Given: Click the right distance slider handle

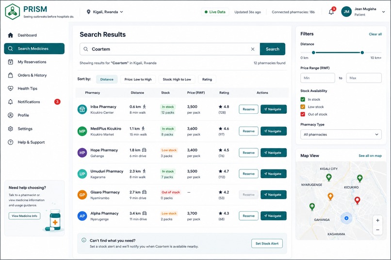Looking at the screenshot, I should [362, 52].
